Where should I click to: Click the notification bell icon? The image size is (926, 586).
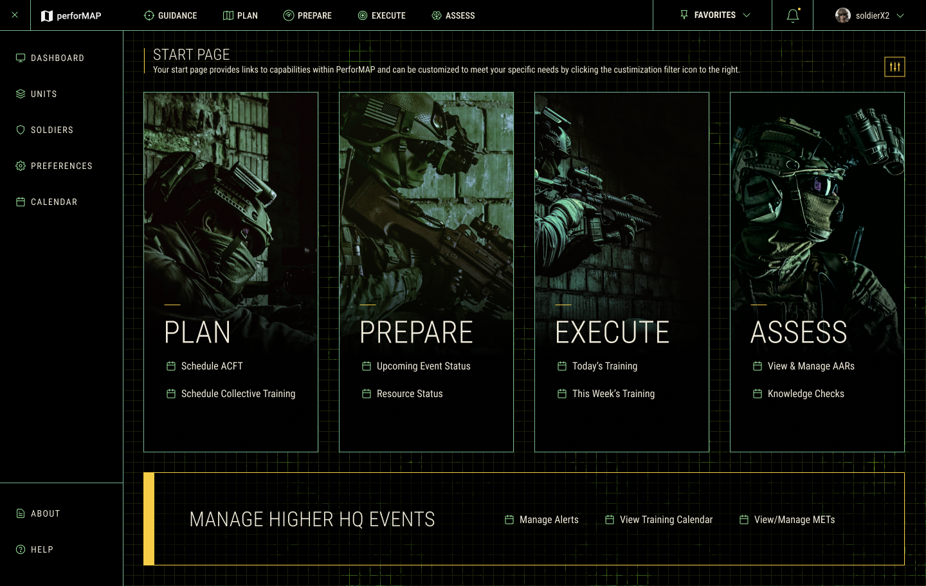pyautogui.click(x=792, y=15)
